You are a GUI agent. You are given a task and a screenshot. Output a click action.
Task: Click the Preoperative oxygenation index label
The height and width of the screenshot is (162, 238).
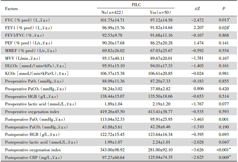[x=32, y=111]
